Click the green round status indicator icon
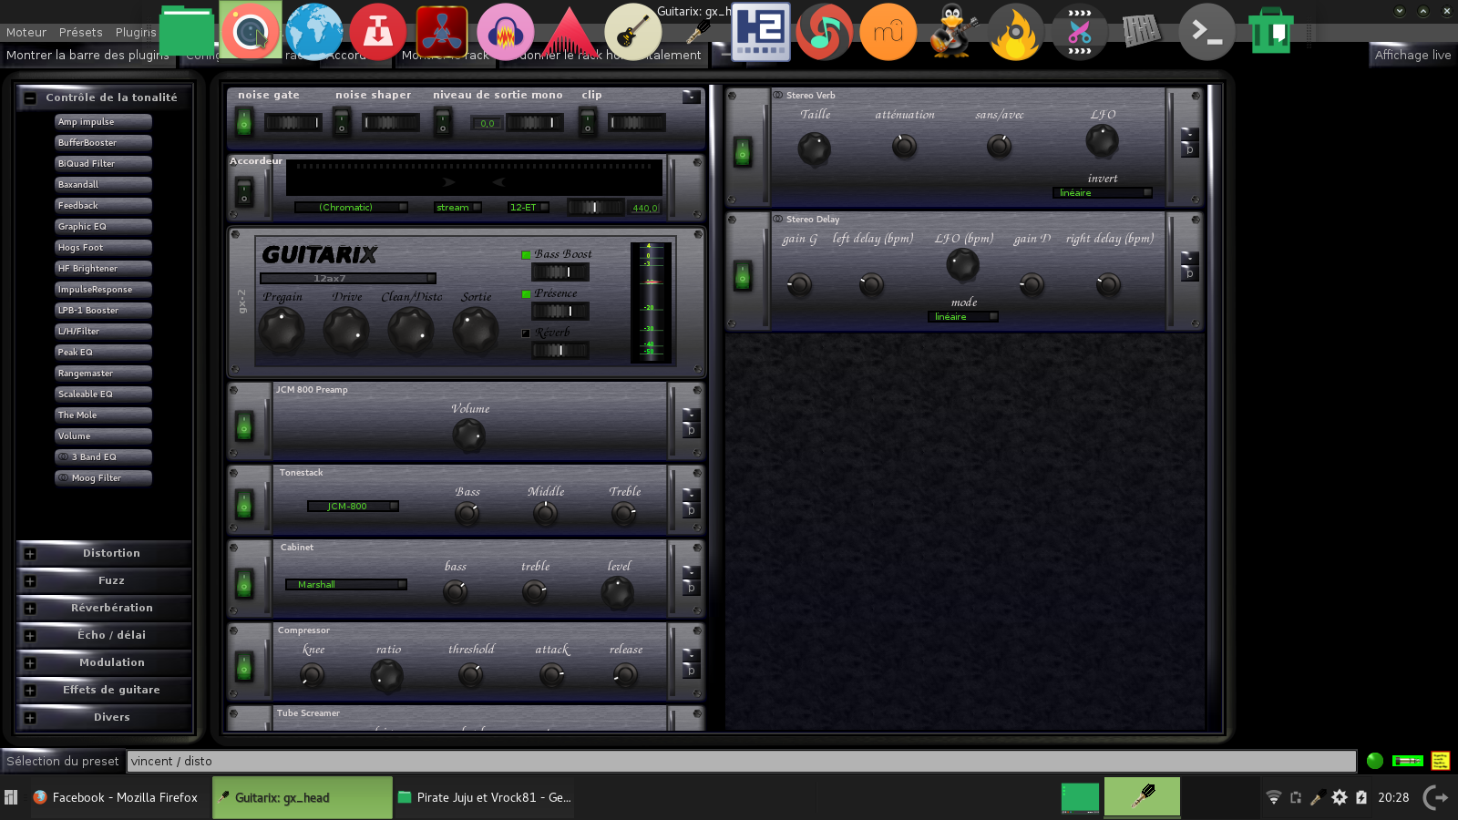The width and height of the screenshot is (1458, 820). tap(1375, 761)
